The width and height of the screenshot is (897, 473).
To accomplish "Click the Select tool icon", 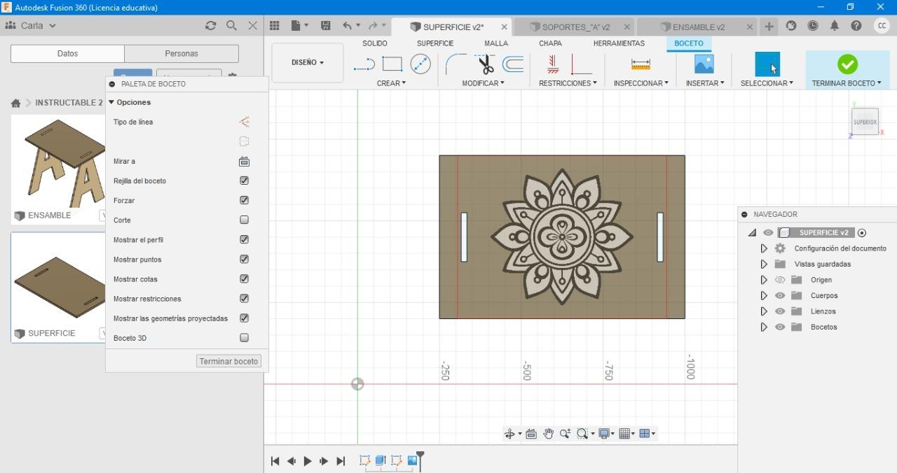I will tap(767, 64).
